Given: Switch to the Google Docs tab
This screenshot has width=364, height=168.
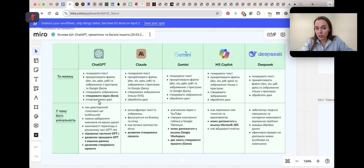Looking at the screenshot, I should (63, 4).
